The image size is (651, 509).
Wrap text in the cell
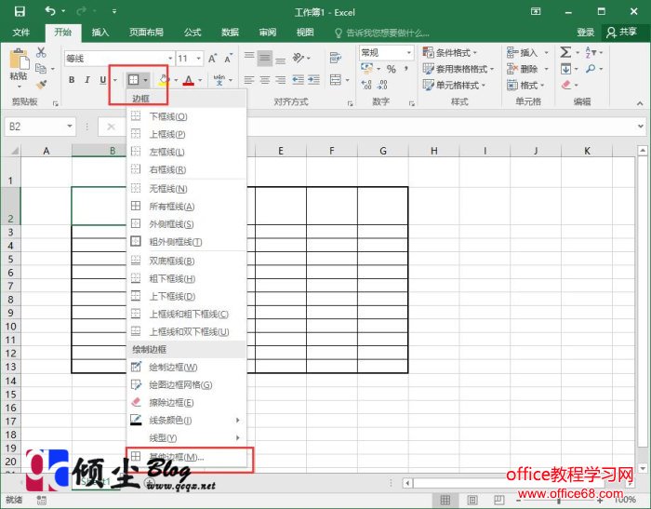336,58
